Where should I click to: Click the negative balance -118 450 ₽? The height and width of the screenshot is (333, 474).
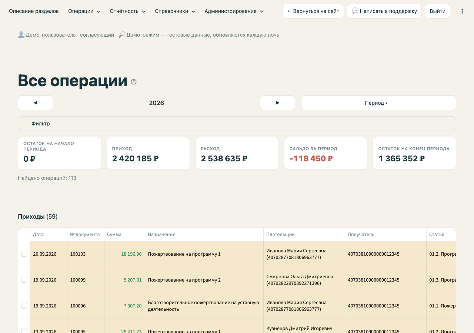(311, 159)
